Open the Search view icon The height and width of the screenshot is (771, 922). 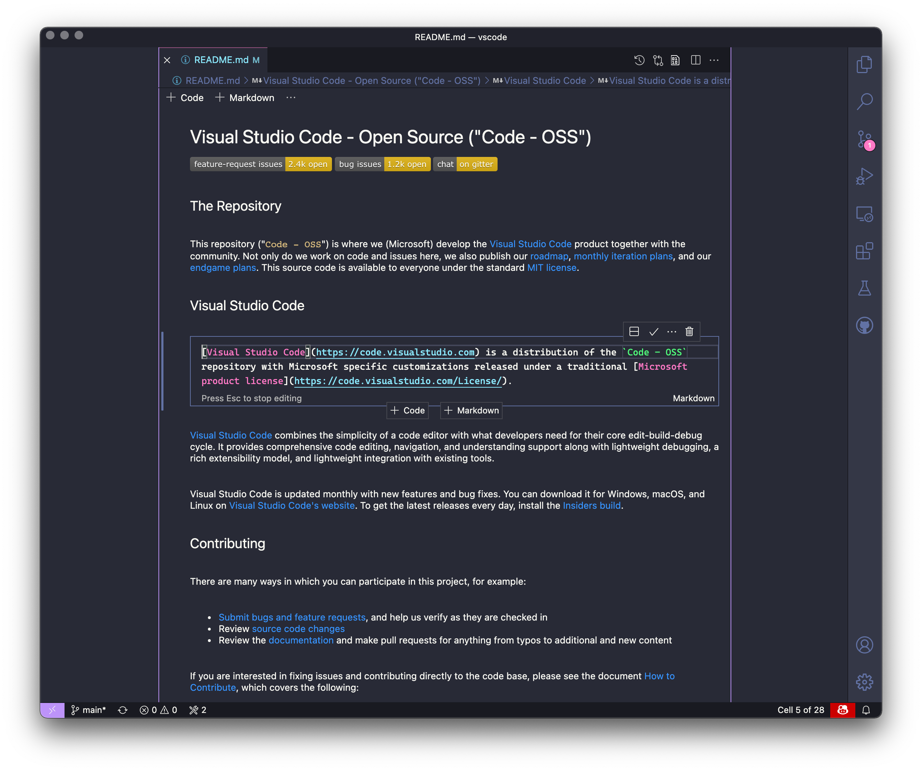coord(864,101)
